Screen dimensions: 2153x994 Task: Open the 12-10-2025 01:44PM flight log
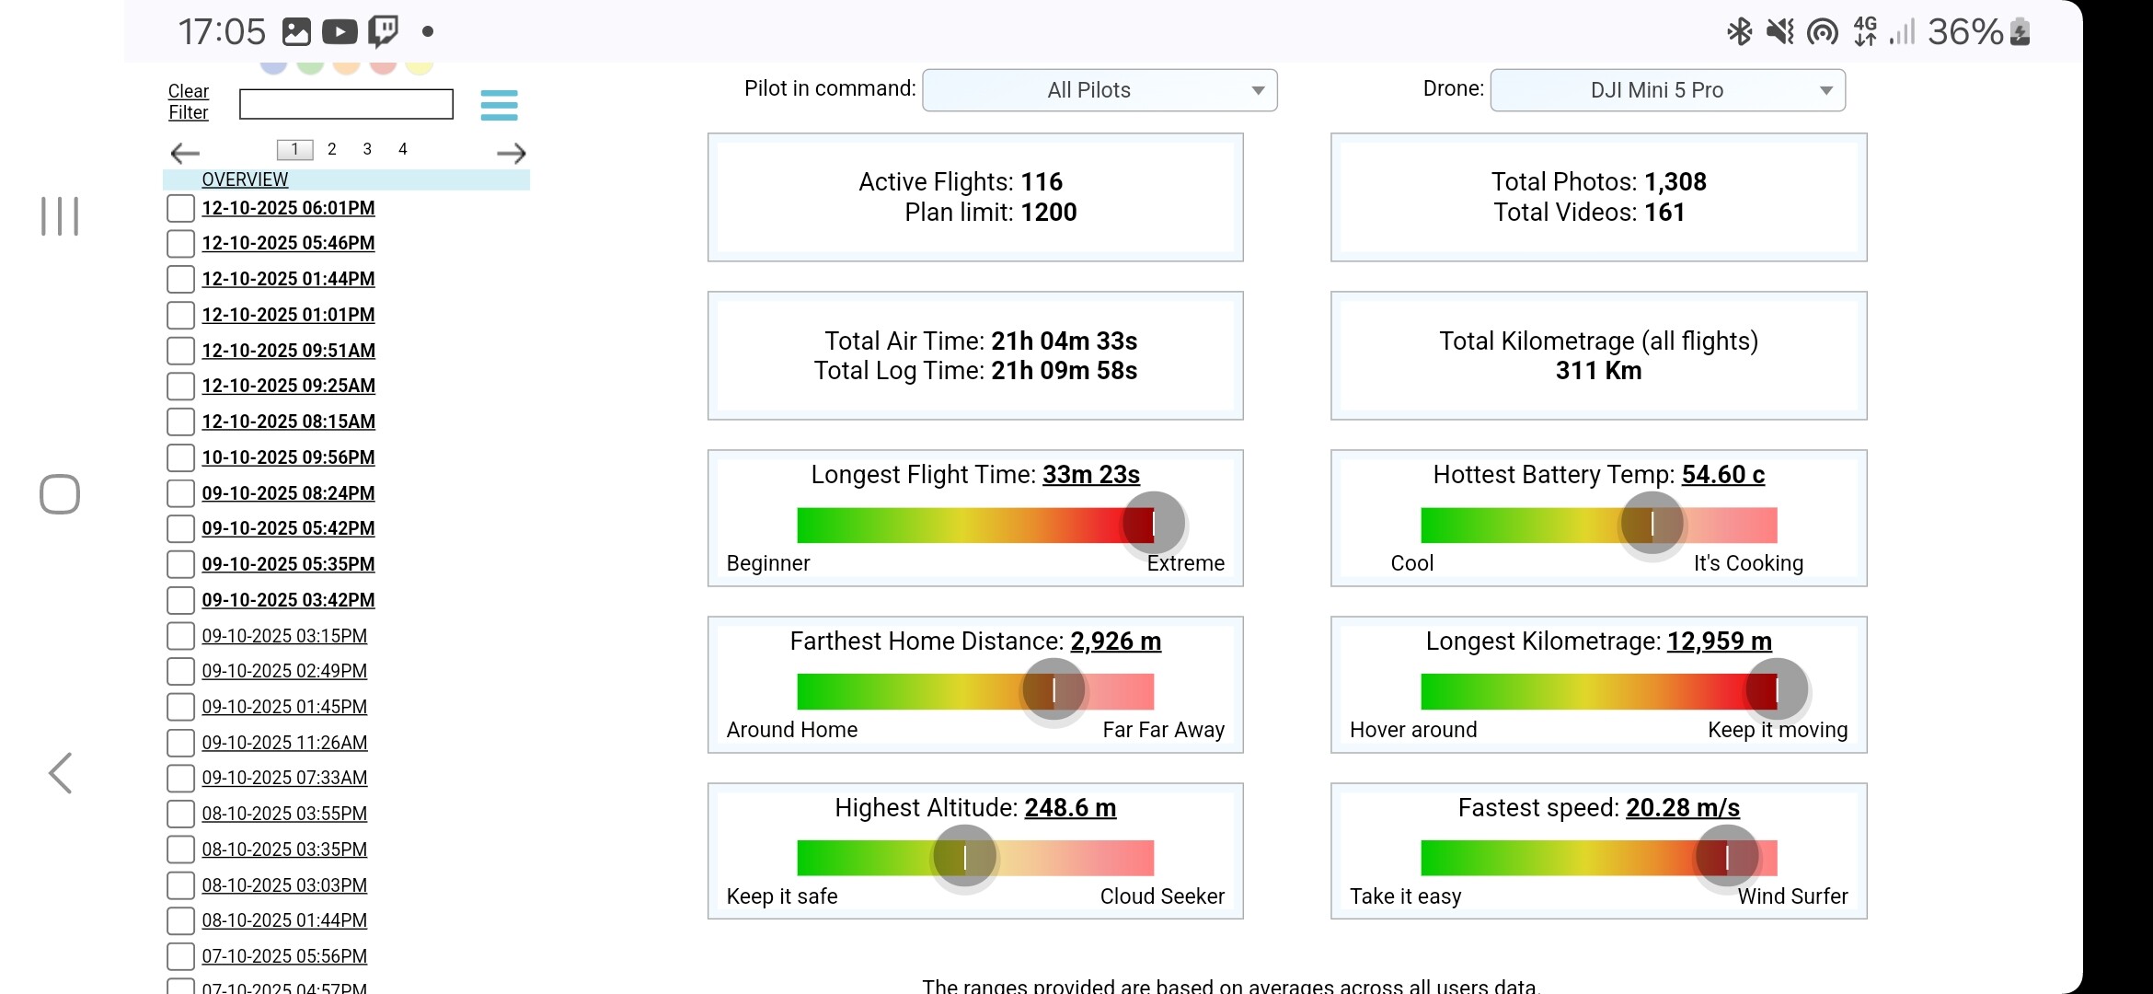click(x=288, y=279)
